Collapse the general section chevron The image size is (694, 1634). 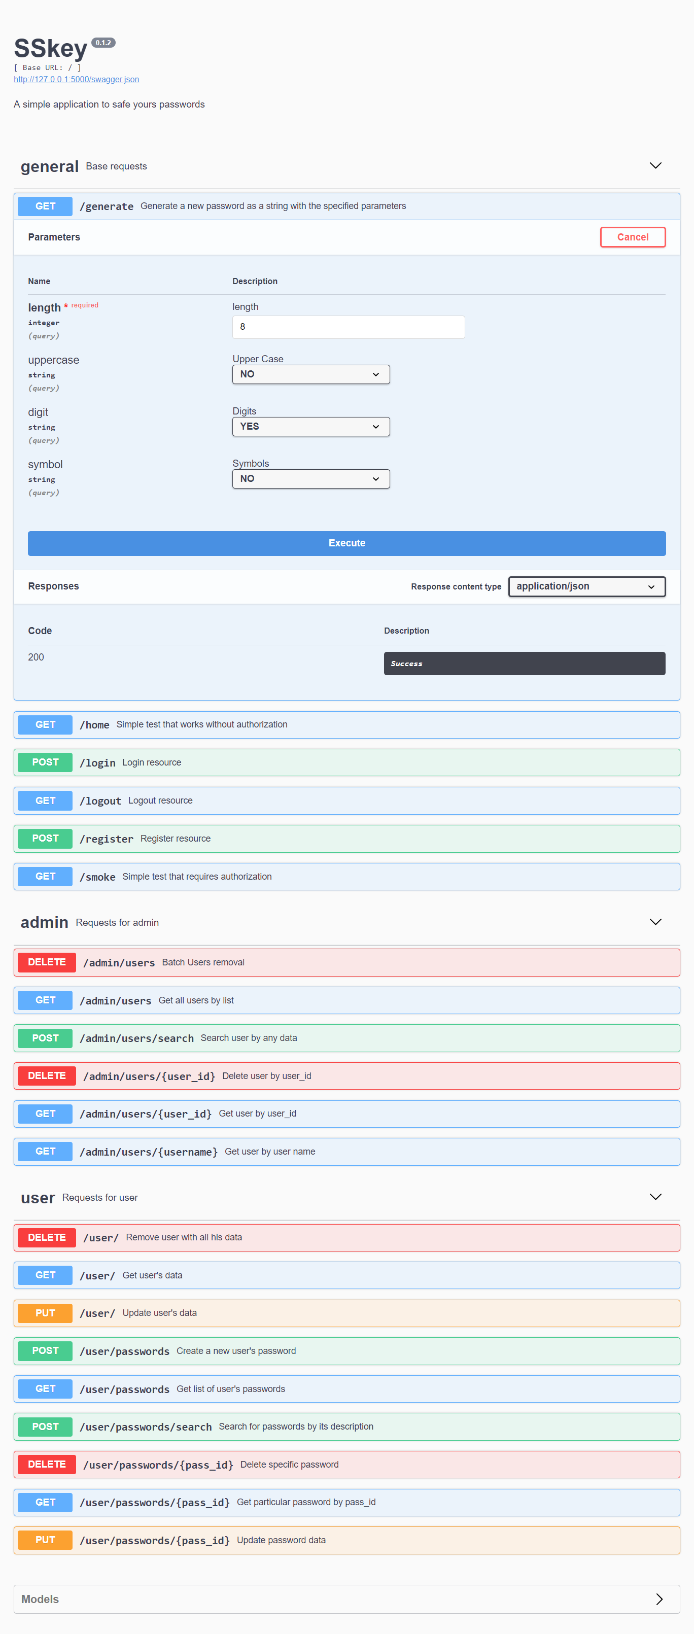pyautogui.click(x=655, y=165)
